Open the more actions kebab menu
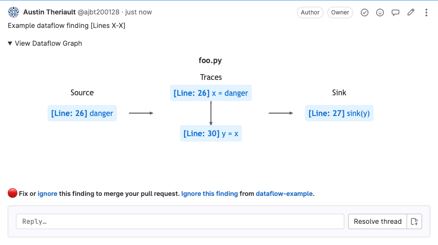Viewport: 438px width, 245px height. [426, 13]
